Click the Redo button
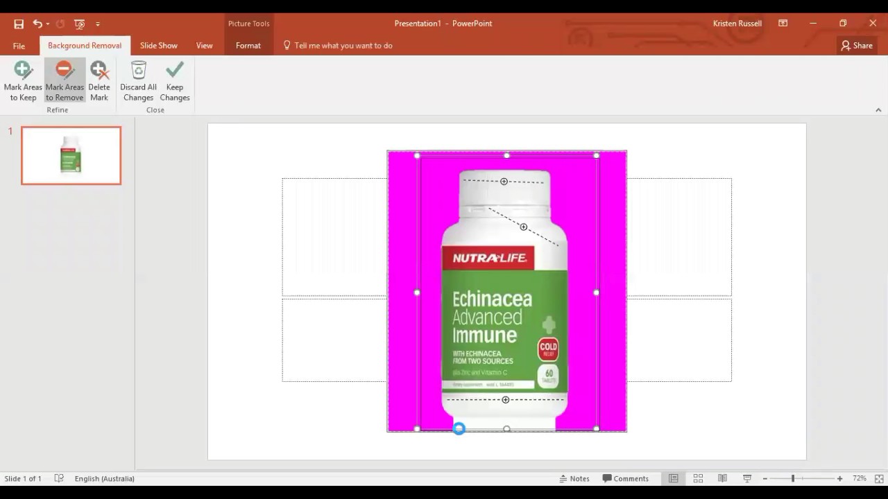The width and height of the screenshot is (888, 499). pos(60,24)
